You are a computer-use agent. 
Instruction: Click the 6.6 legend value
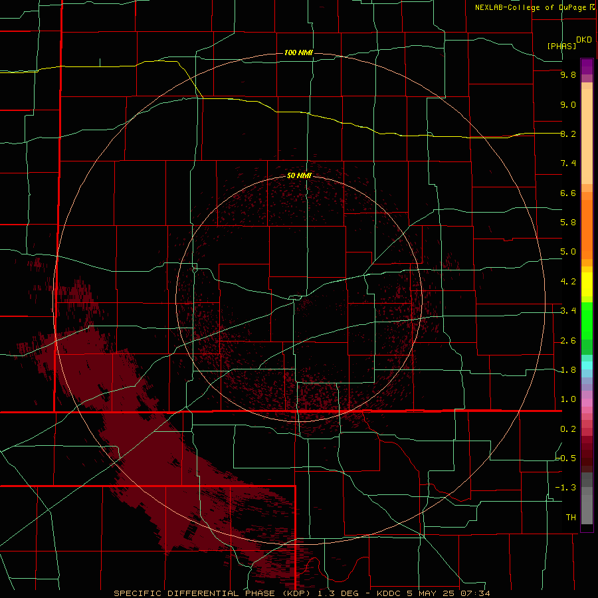(x=568, y=193)
